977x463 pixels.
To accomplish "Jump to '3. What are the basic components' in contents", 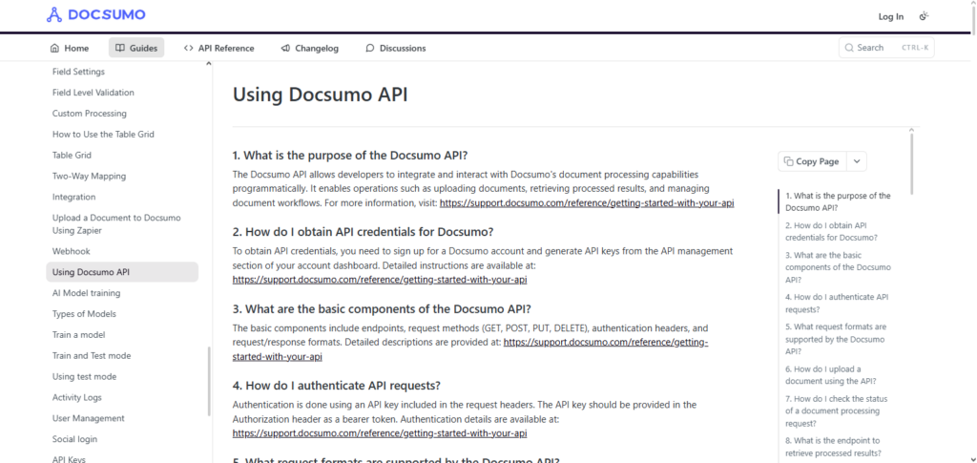I will 838,267.
